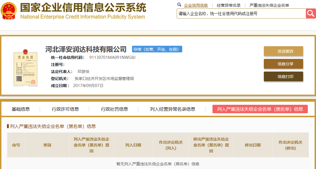Switch to the 行政处罚信息 tab

click(x=115, y=109)
